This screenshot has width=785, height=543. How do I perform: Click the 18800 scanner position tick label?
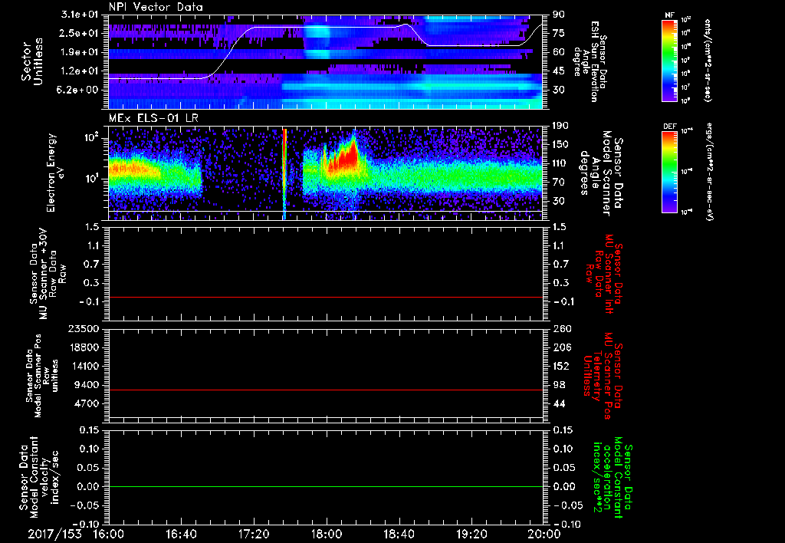[84, 347]
